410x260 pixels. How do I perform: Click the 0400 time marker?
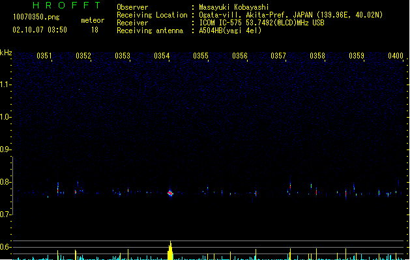tap(396, 56)
